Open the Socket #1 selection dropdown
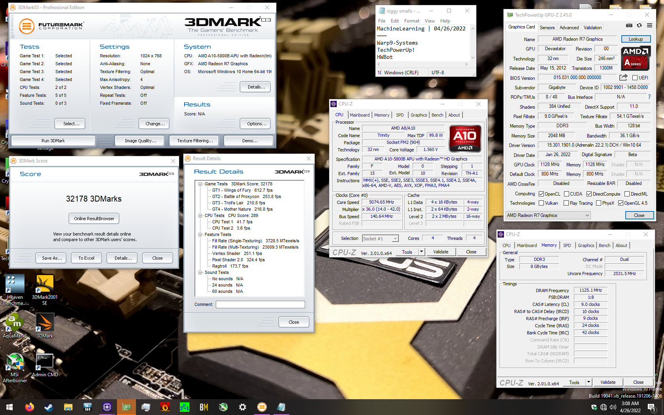The image size is (664, 415). click(380, 238)
